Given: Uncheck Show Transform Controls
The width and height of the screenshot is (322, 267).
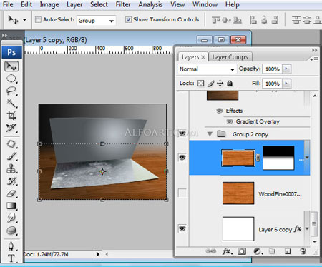Looking at the screenshot, I should coord(128,19).
